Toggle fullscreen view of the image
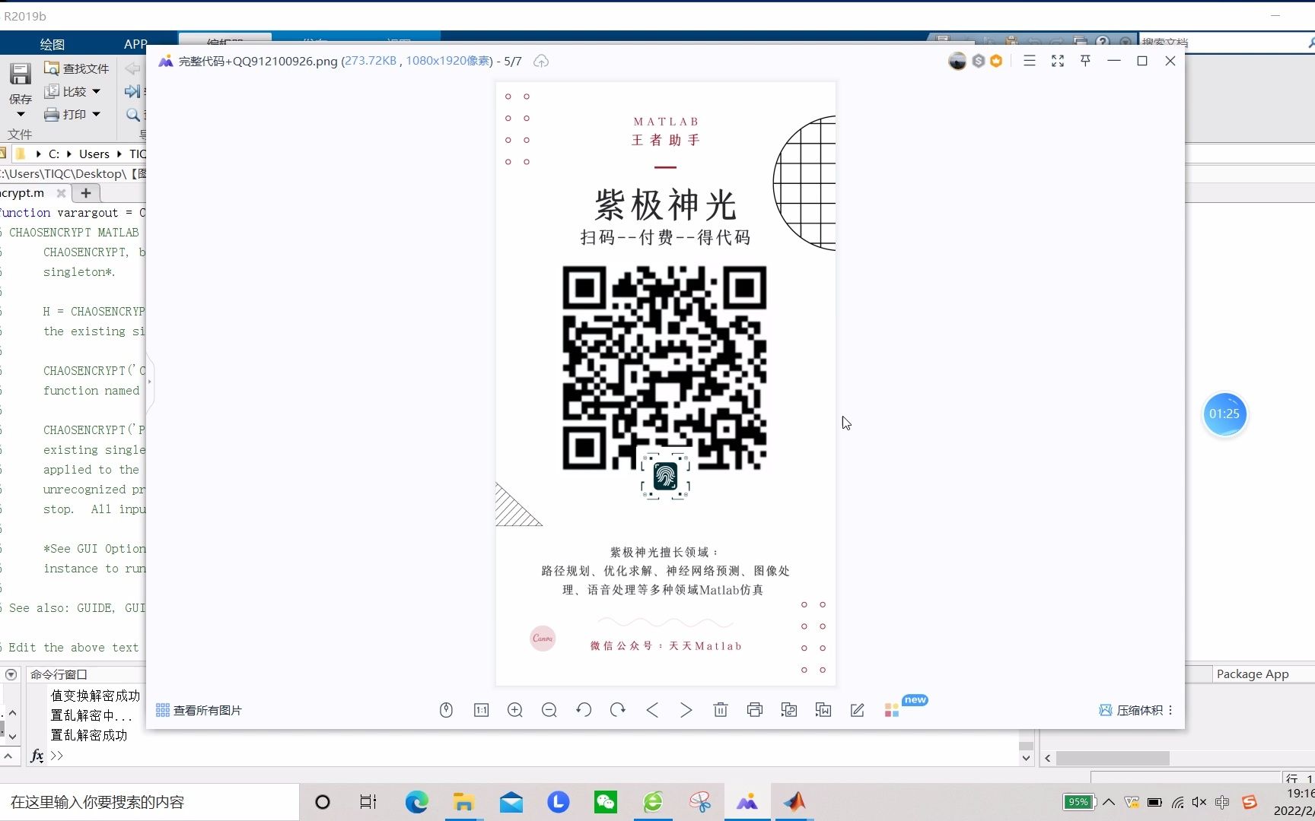1315x821 pixels. [1057, 61]
